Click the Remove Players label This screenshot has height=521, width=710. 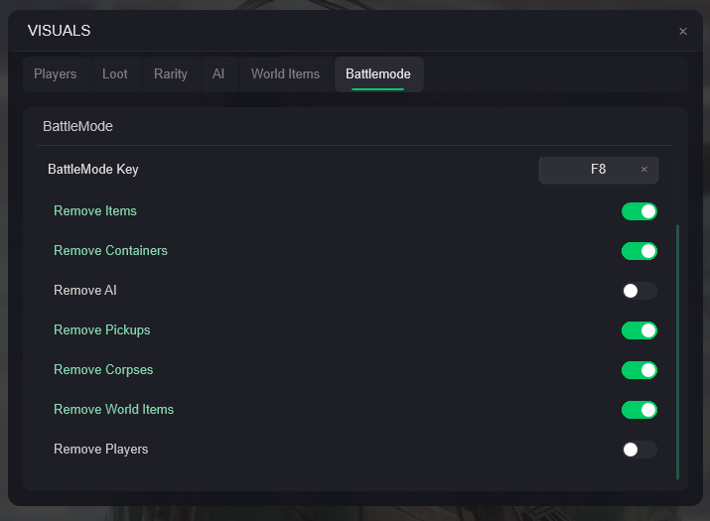(x=101, y=450)
